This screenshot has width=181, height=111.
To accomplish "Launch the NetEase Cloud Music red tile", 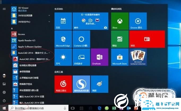I will pyautogui.click(x=63, y=84).
